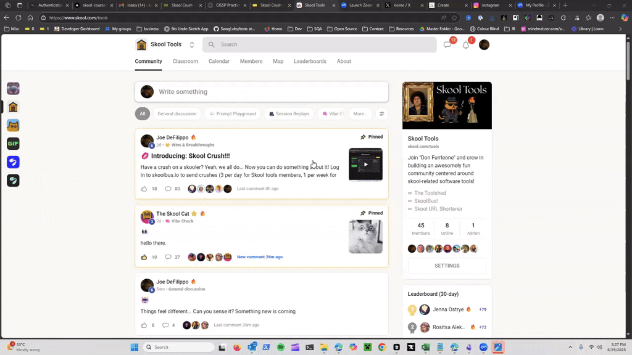The image size is (632, 355).
Task: Open your profile avatar at top right
Action: (484, 44)
